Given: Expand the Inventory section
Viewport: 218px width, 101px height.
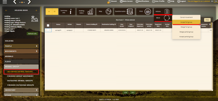Looking at the screenshot, I should (21, 90).
